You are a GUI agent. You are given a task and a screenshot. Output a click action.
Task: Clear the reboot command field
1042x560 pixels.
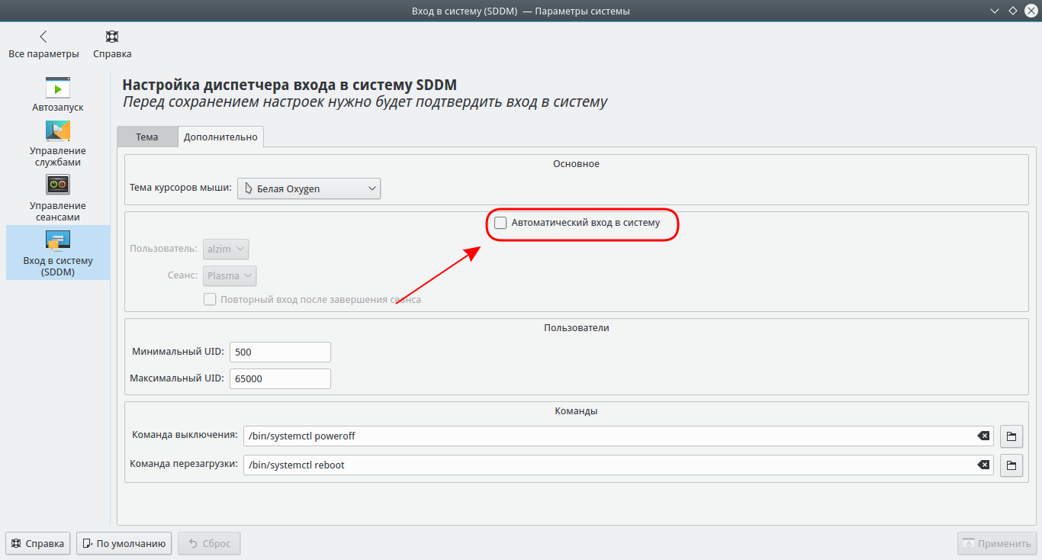(x=984, y=465)
